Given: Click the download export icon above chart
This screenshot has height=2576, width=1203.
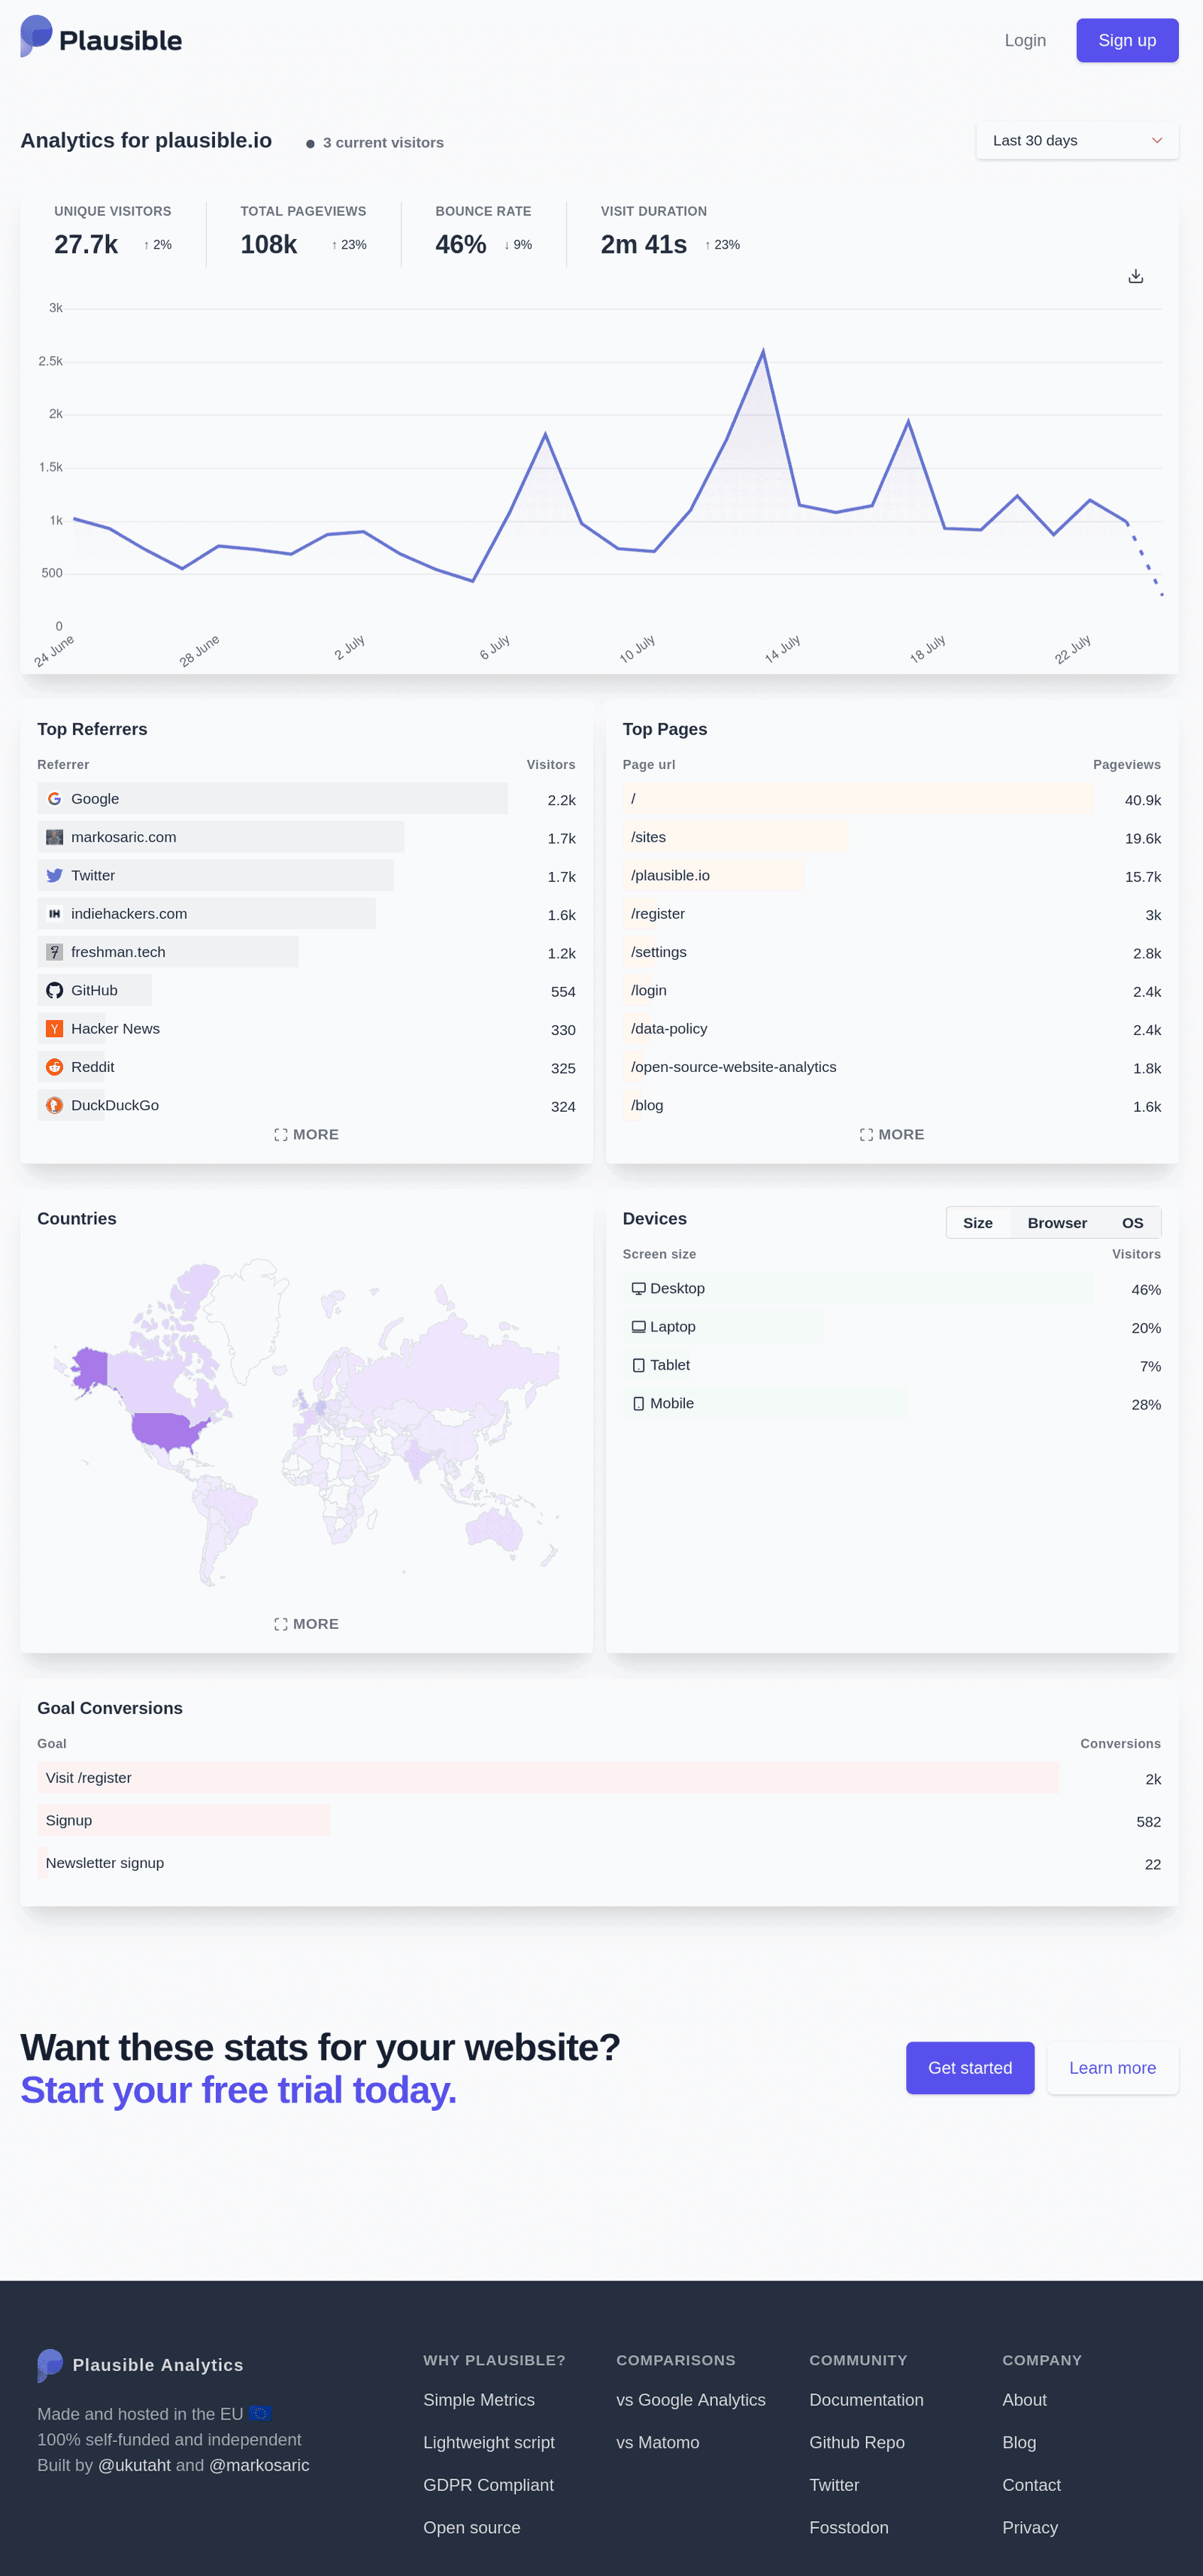Looking at the screenshot, I should coord(1135,276).
